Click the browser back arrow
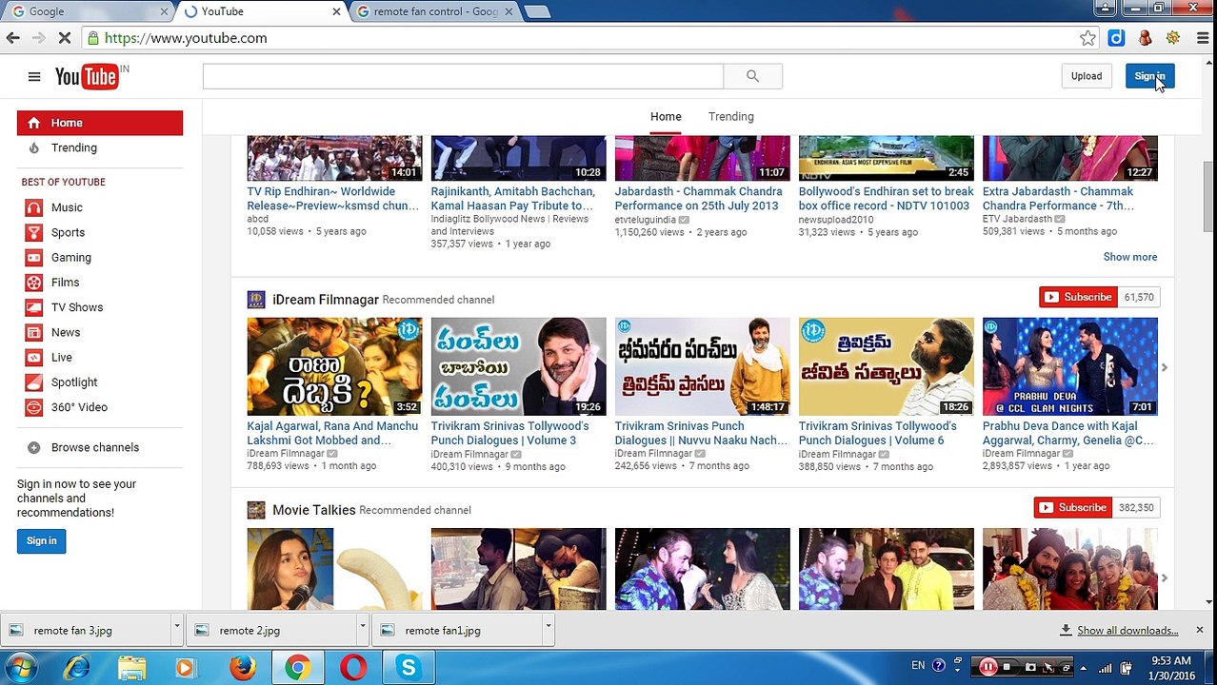Image resolution: width=1217 pixels, height=685 pixels. (13, 38)
